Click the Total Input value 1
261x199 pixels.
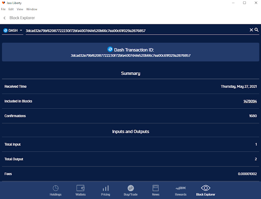click(x=256, y=144)
